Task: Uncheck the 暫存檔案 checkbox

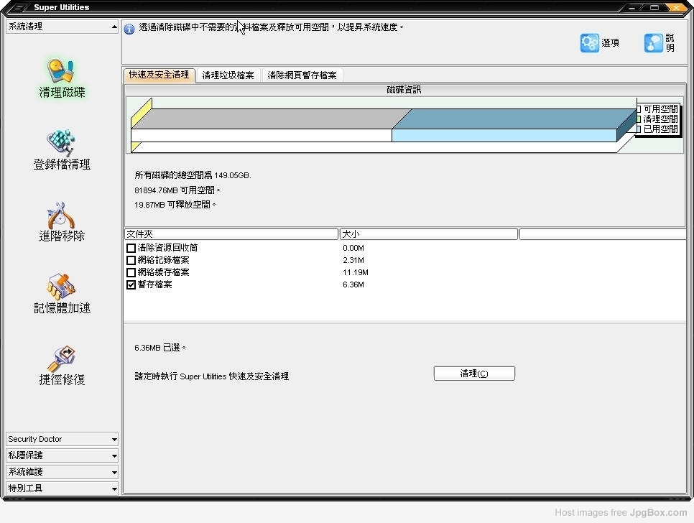Action: coord(131,284)
